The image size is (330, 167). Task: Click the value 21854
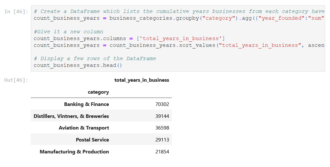(x=162, y=152)
